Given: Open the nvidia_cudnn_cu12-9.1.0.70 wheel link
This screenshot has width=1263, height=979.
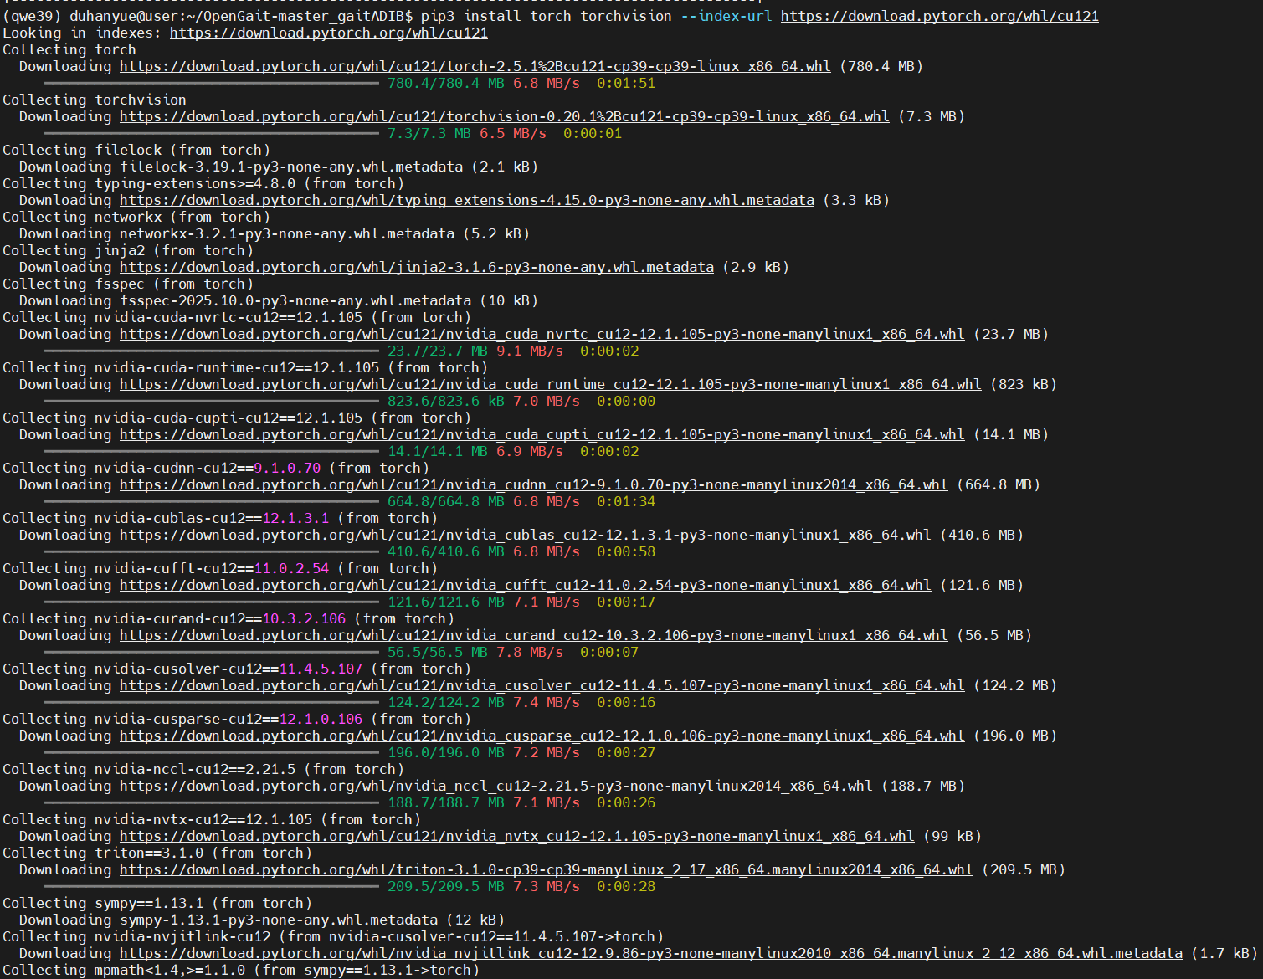Looking at the screenshot, I should coord(533,484).
